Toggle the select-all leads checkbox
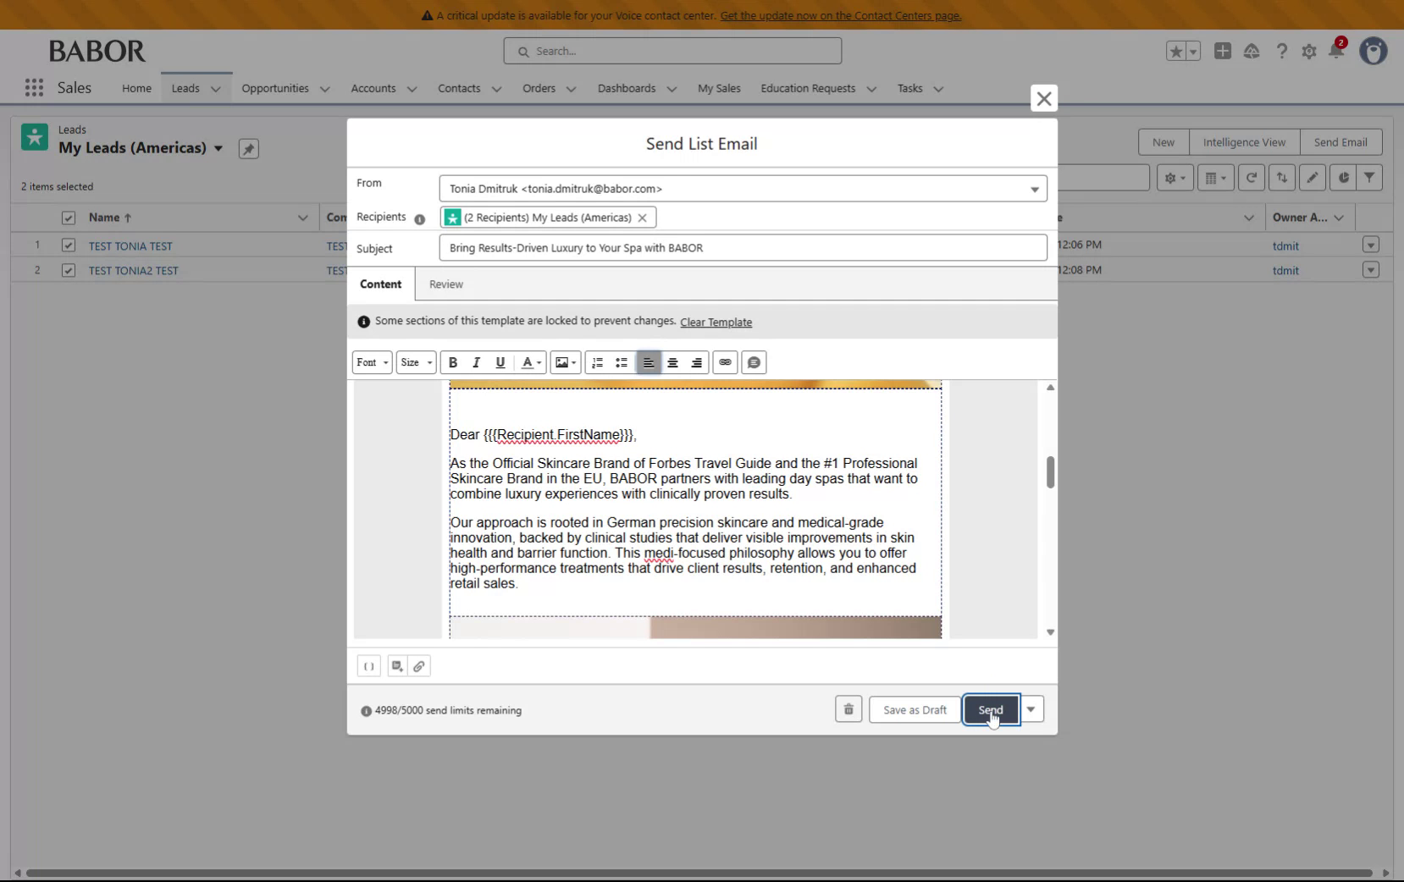The image size is (1404, 882). click(x=68, y=218)
